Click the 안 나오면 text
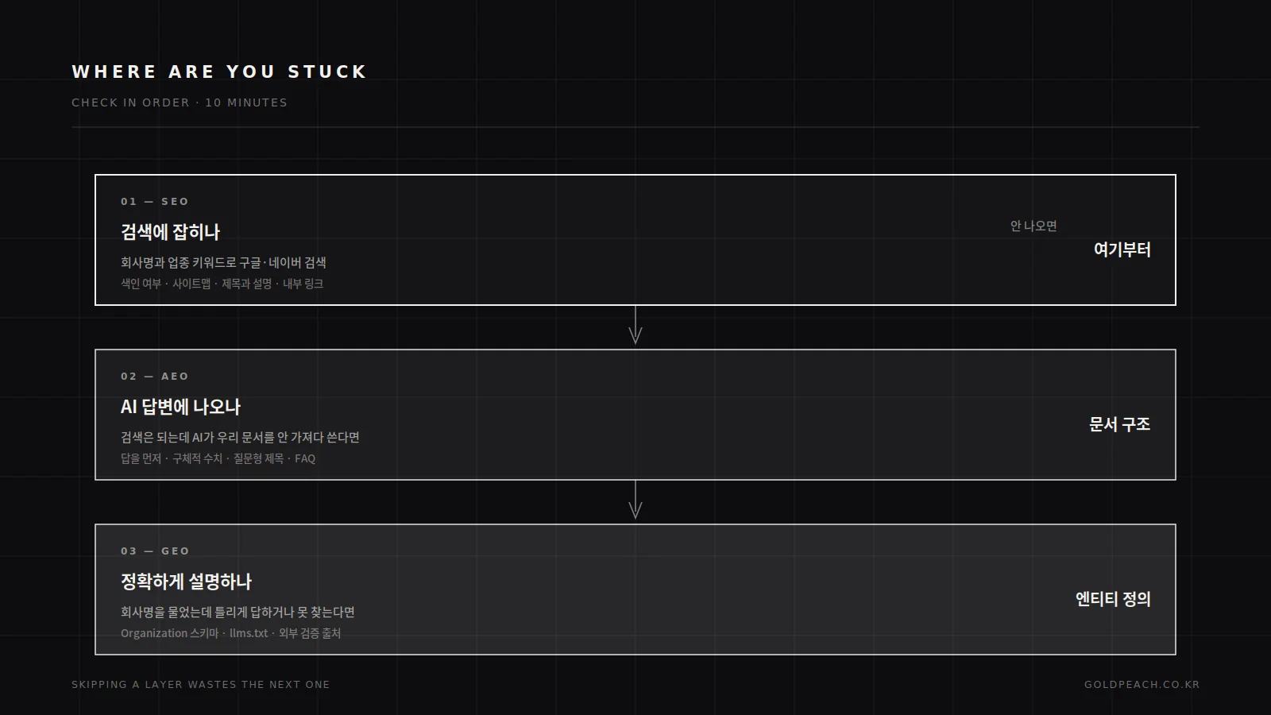The width and height of the screenshot is (1271, 715). pos(1033,226)
